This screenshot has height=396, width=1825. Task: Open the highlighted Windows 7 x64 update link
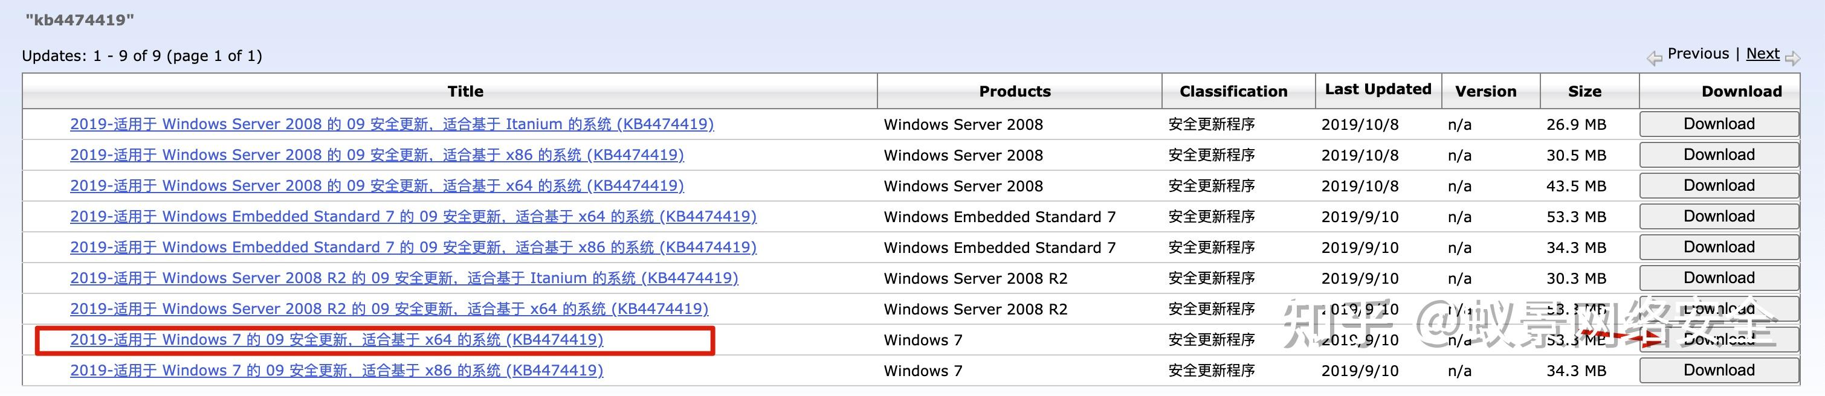pyautogui.click(x=337, y=339)
